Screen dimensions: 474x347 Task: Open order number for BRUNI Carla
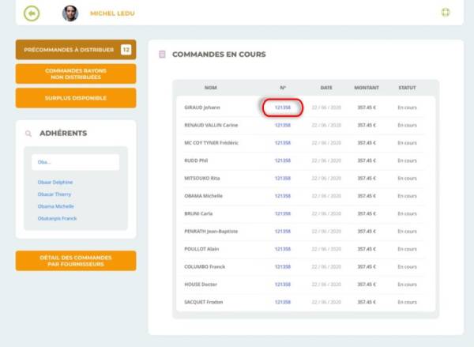(283, 213)
